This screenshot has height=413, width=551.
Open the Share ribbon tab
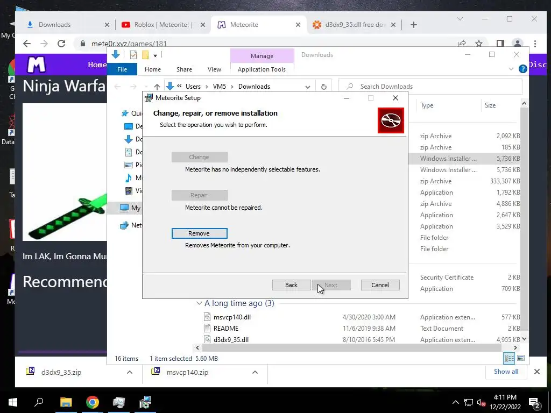pos(184,69)
